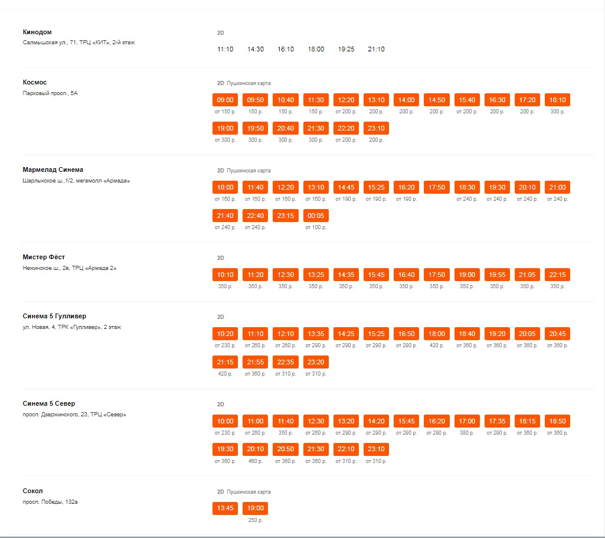Choose the 10:10 showtime at Мистер Фёст
Screen dimensions: 605x538
tap(225, 275)
